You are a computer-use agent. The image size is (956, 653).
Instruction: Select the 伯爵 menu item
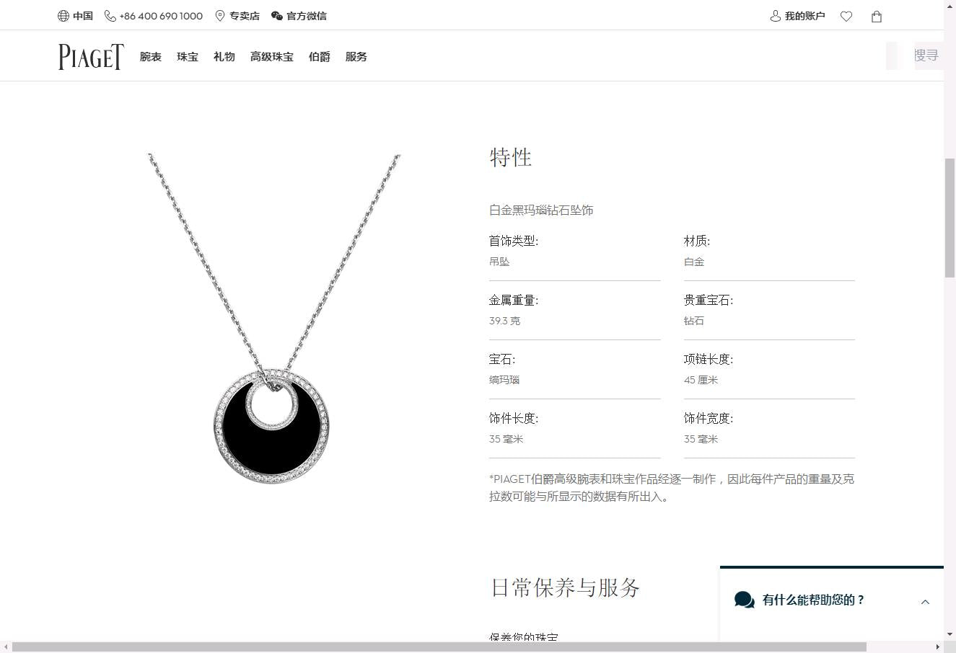[319, 57]
